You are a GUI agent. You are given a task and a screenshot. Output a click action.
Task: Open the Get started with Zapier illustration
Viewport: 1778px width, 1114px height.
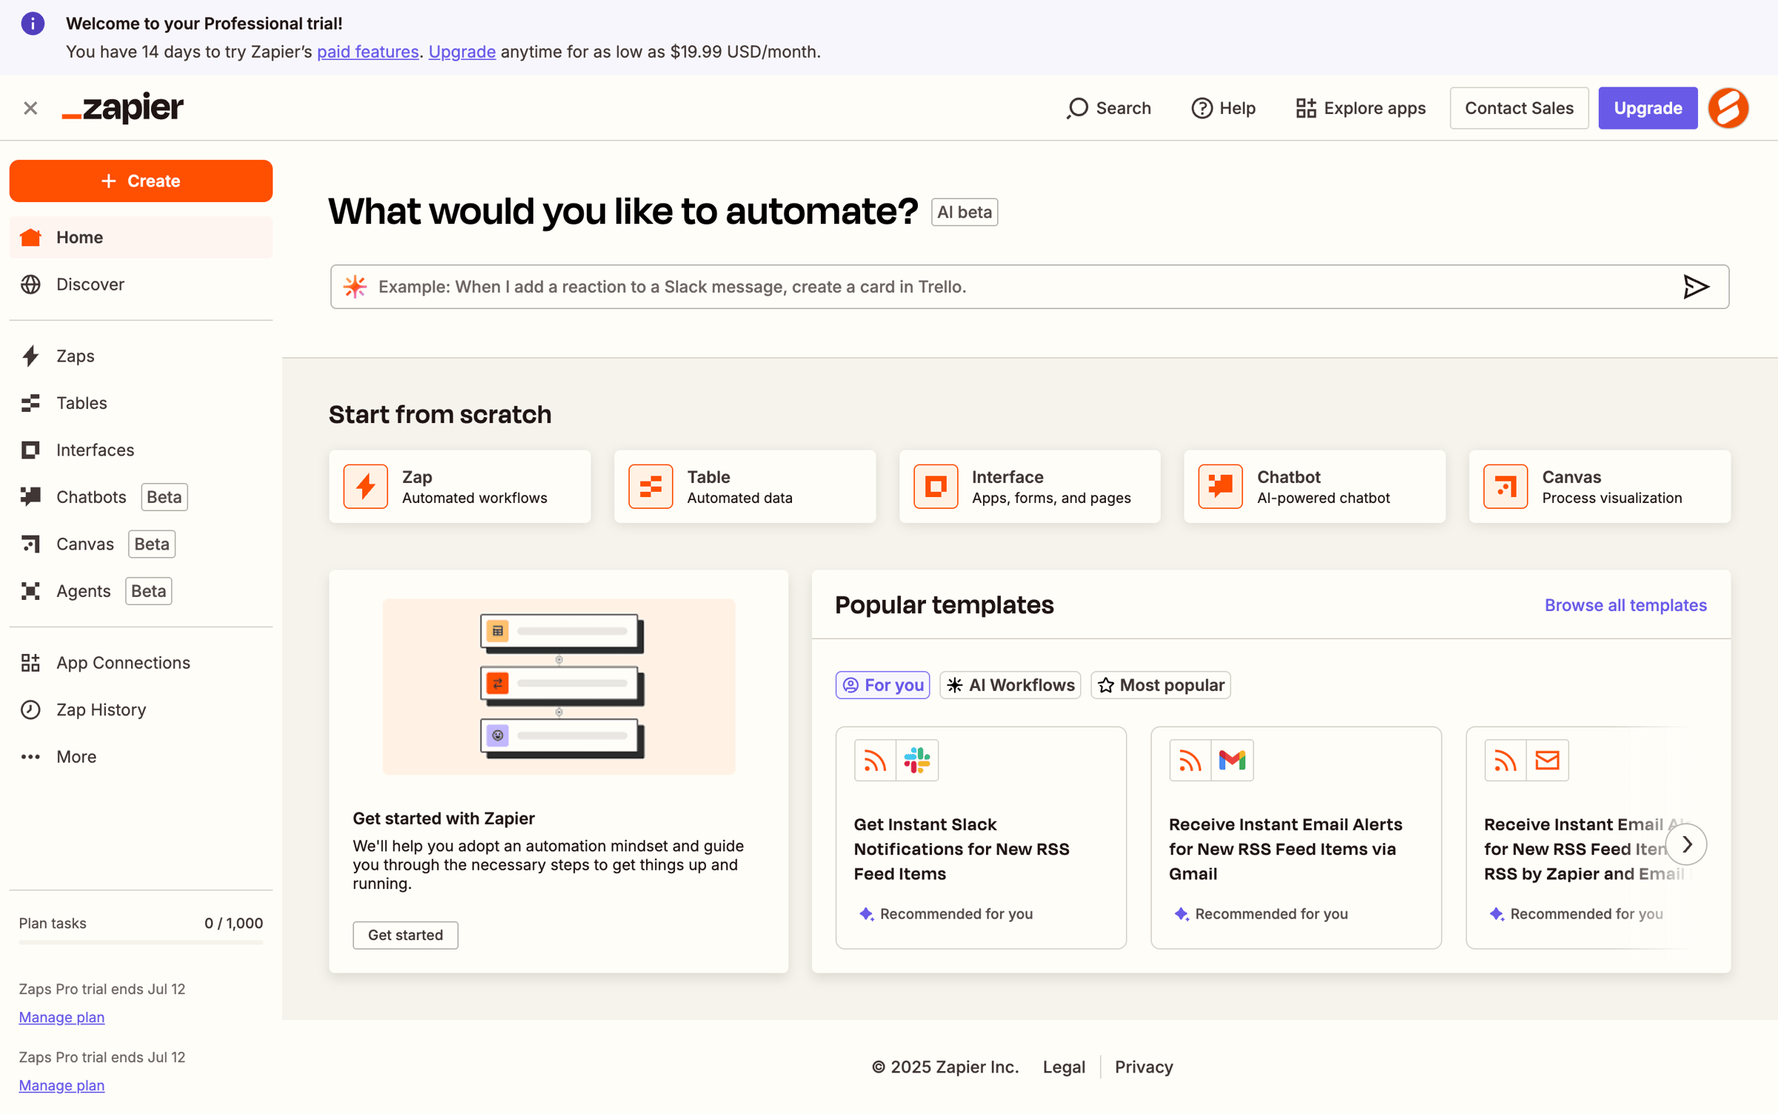point(559,687)
